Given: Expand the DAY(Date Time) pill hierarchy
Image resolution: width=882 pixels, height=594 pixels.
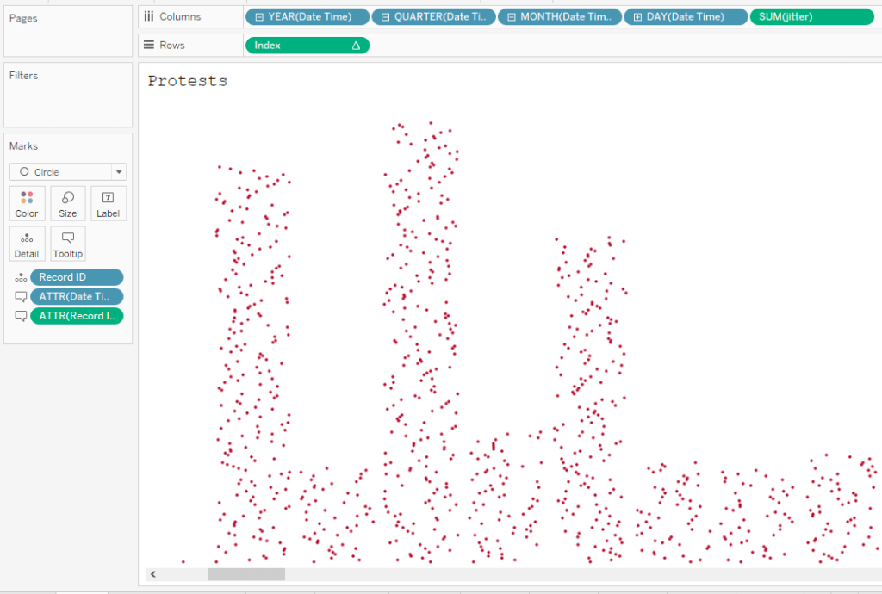Looking at the screenshot, I should [637, 17].
